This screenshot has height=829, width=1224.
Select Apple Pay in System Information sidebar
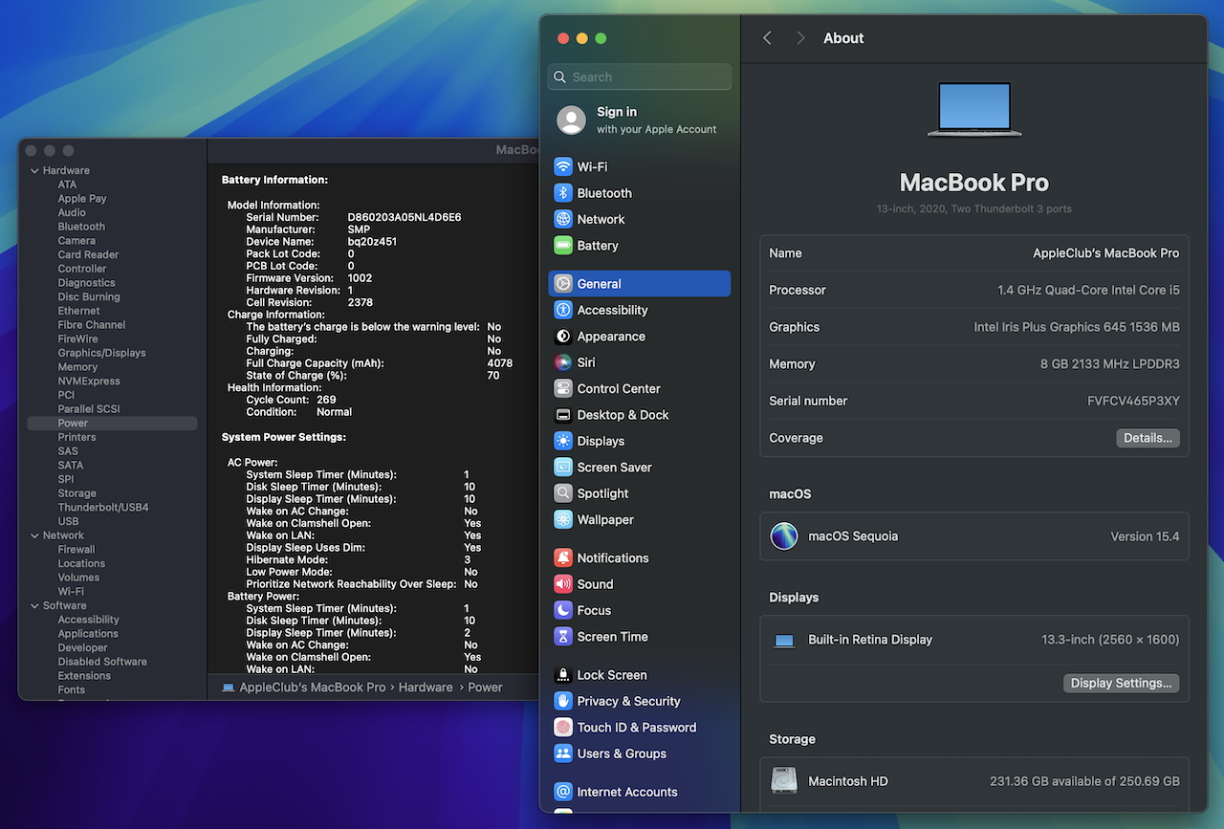pos(82,199)
